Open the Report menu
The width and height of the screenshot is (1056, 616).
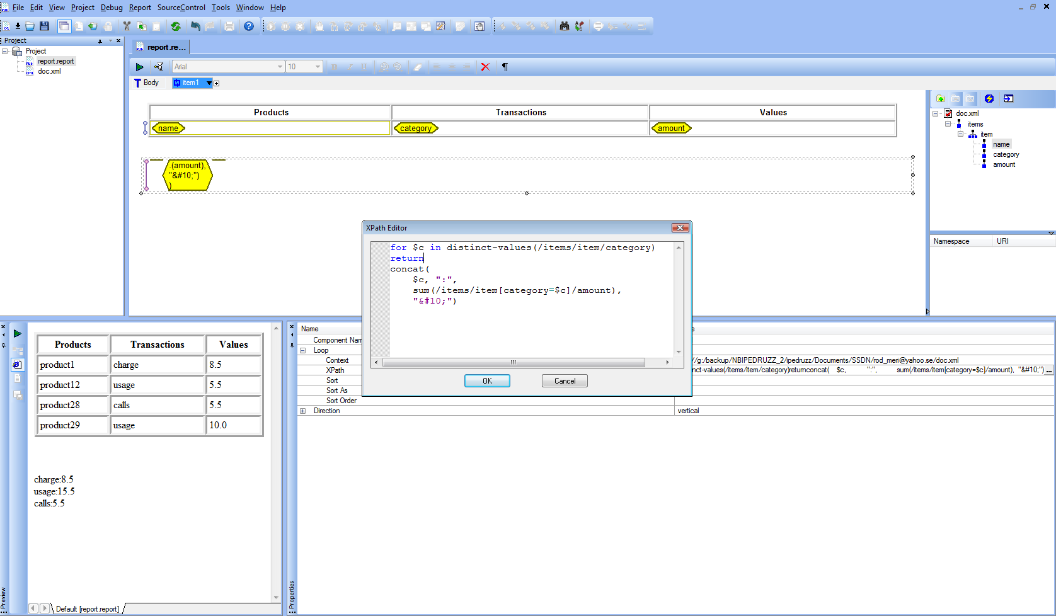point(140,8)
